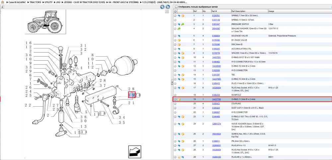Click the small square button at diagram top-right
The width and height of the screenshot is (332, 160).
click(x=167, y=11)
